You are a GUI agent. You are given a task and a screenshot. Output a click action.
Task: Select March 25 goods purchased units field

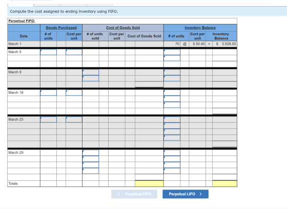(x=48, y=120)
